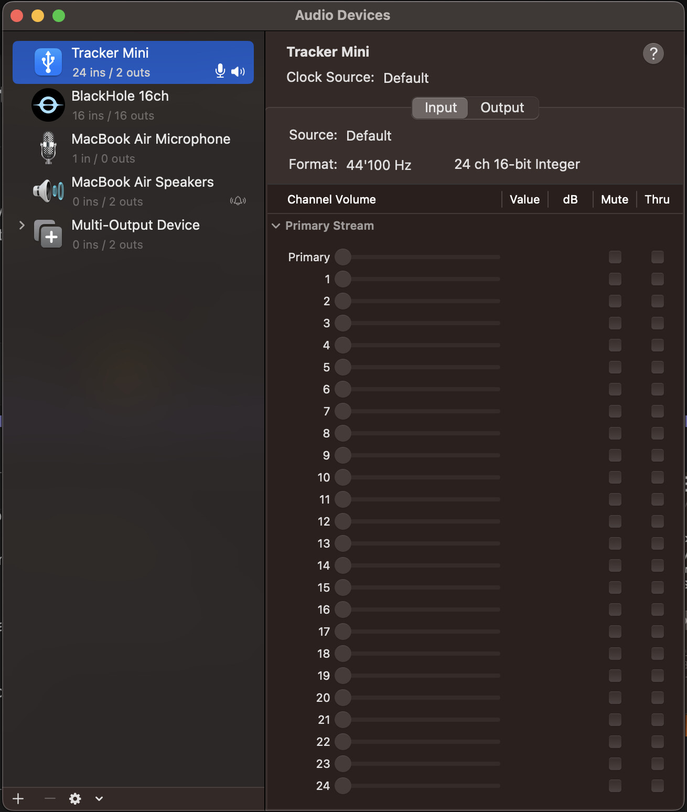Toggle Mute checkbox for channel 5

(x=615, y=367)
